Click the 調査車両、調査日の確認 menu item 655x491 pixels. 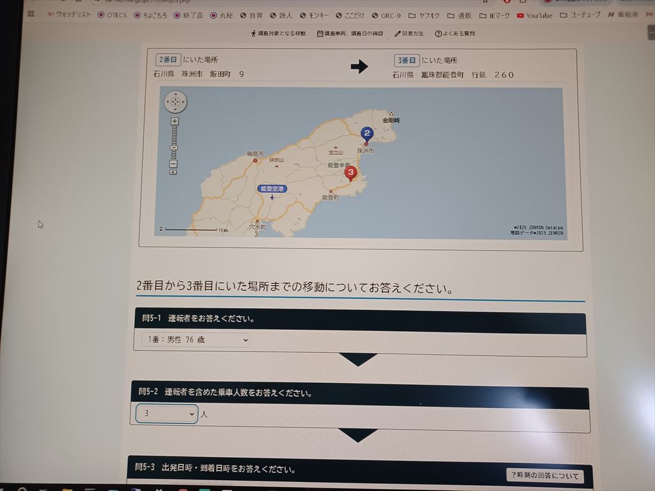pos(350,33)
